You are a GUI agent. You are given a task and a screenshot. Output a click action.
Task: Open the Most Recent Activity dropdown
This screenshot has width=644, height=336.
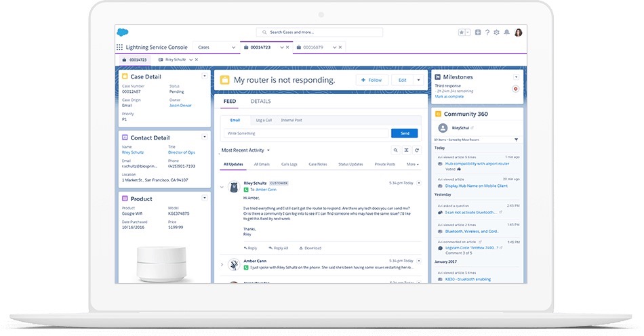pos(245,150)
